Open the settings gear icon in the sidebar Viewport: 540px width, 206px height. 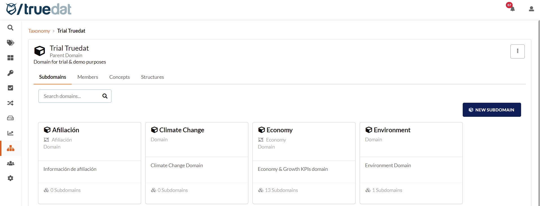coord(10,178)
